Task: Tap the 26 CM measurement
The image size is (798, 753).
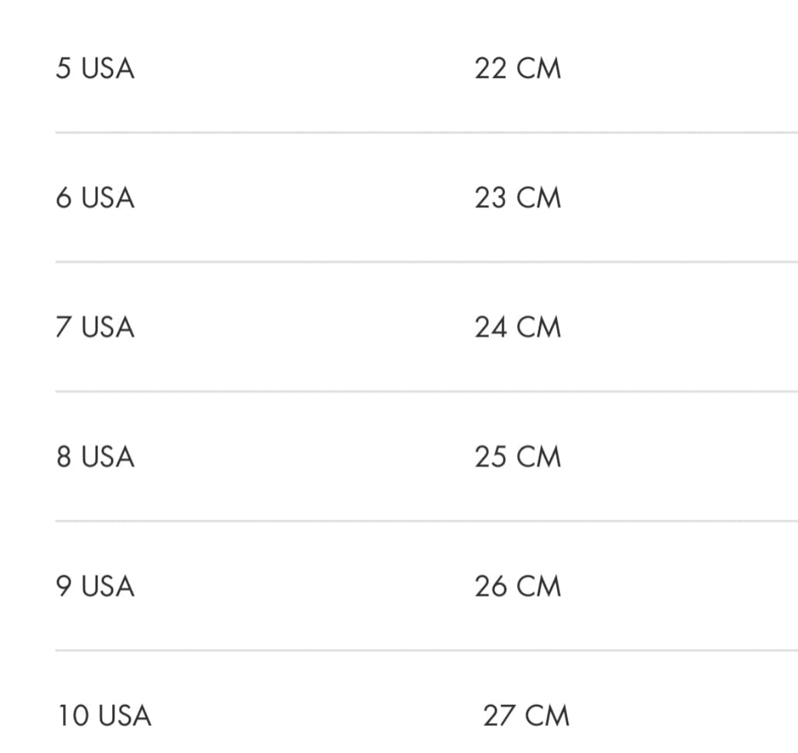Action: (518, 586)
